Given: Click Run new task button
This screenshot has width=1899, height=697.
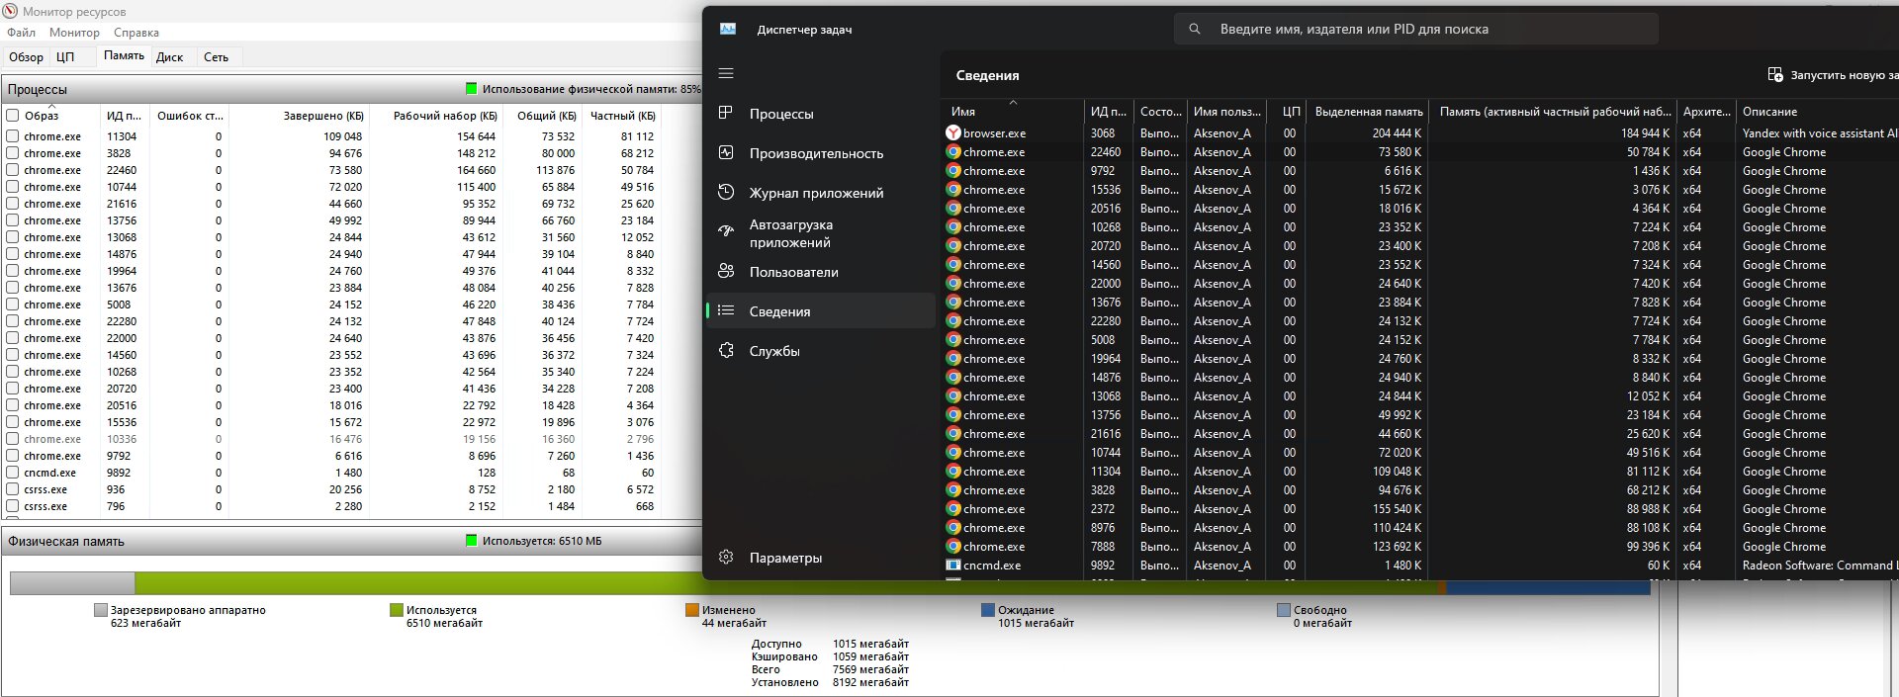Looking at the screenshot, I should tap(1833, 75).
